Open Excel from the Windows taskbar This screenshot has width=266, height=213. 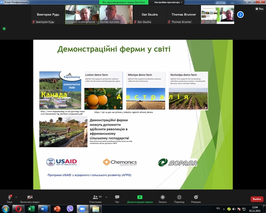pos(31,209)
